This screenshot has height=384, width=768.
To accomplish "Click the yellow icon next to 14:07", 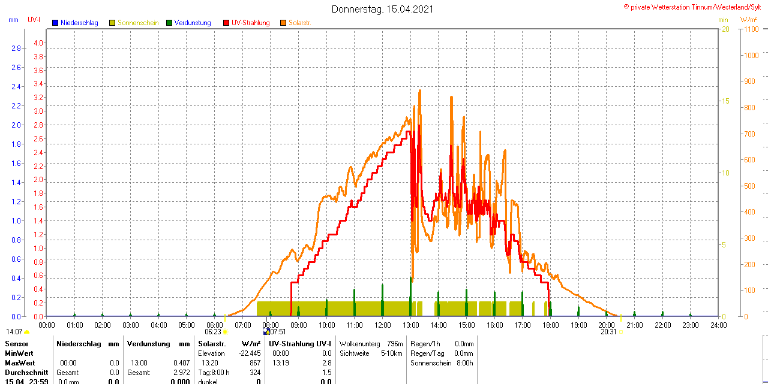I will click(27, 331).
